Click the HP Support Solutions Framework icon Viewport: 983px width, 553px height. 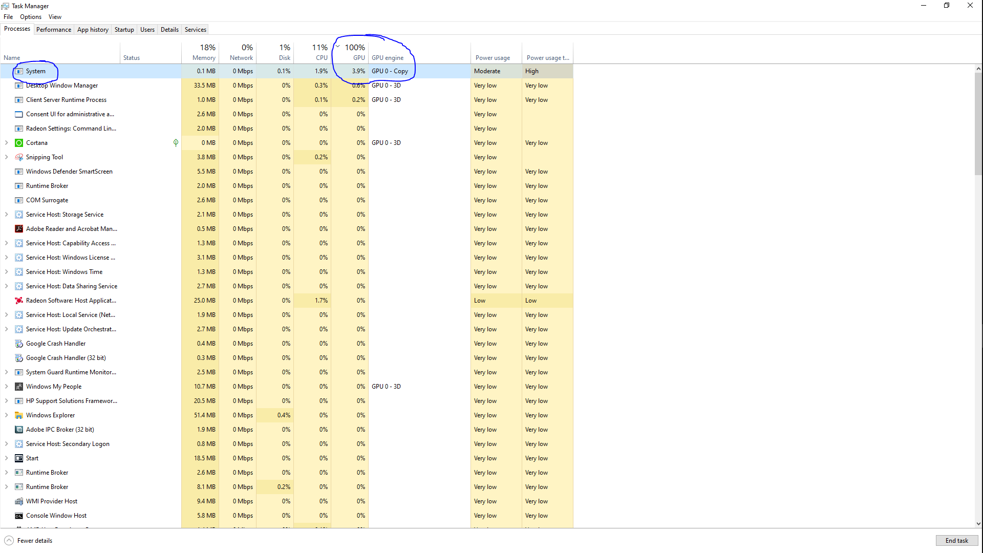click(19, 401)
